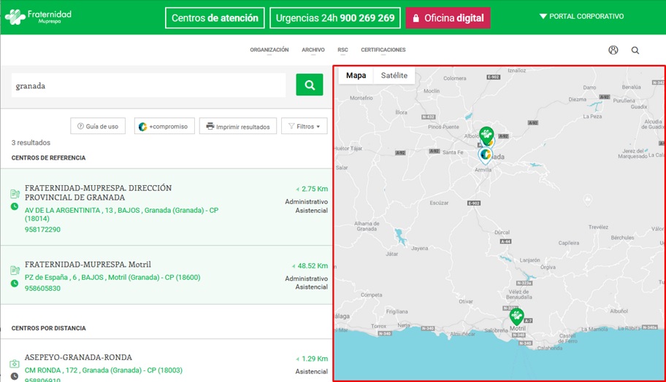Open Centros de atención
Screen dimensions: 666x382
tap(215, 17)
